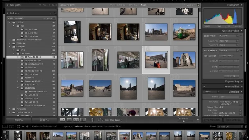Click Reset All in Quick Develop

[231, 76]
